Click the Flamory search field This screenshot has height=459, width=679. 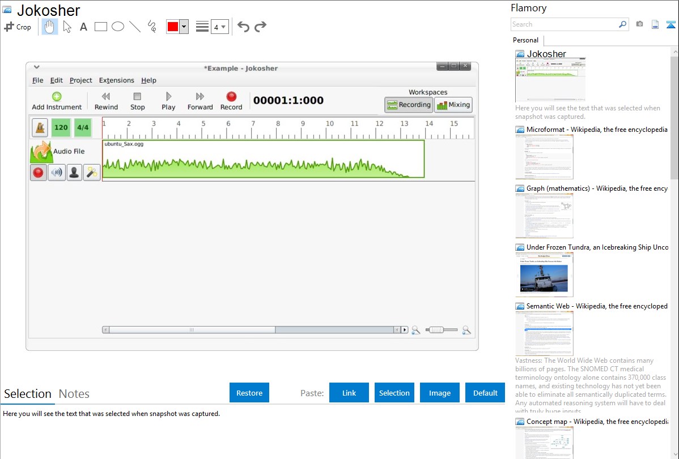coord(564,24)
